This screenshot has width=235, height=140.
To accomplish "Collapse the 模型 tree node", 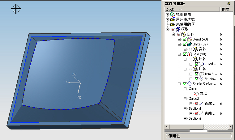I will tap(167, 29).
